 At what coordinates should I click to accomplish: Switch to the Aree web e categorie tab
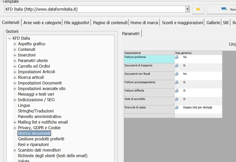point(42,23)
